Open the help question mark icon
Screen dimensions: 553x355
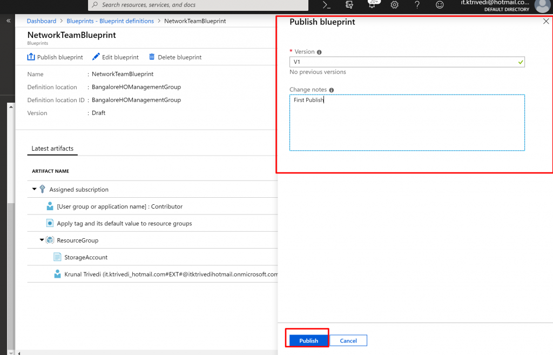pos(417,5)
